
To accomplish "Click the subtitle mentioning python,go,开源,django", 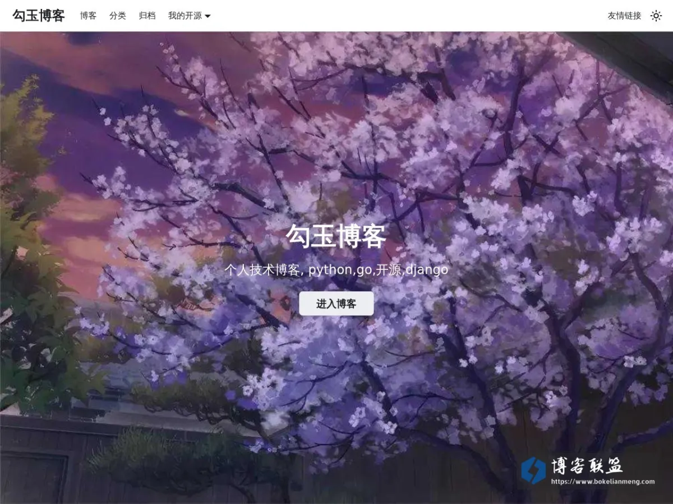I will pyautogui.click(x=336, y=270).
